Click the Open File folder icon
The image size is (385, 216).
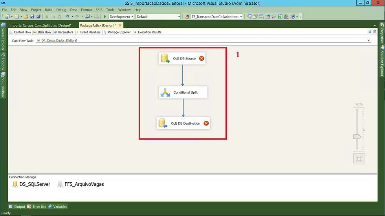[26, 16]
